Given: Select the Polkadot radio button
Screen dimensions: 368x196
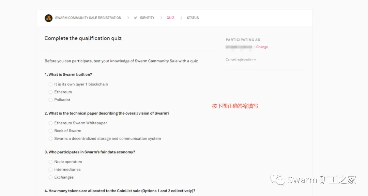Looking at the screenshot, I should coord(50,100).
